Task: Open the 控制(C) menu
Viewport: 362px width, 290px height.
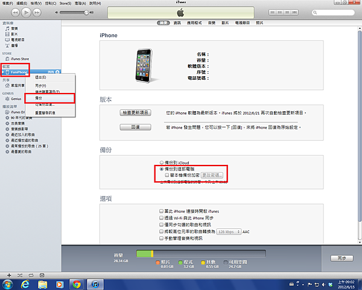Action: tap(51, 4)
